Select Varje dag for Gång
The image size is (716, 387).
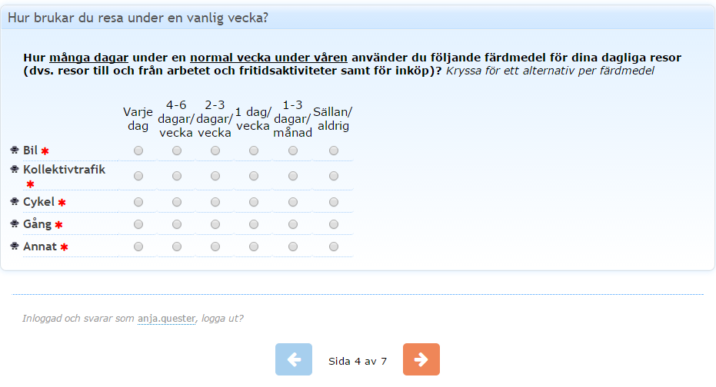click(x=138, y=224)
